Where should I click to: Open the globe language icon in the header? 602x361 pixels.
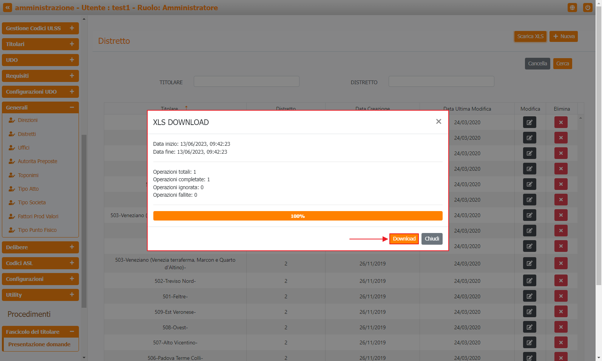pyautogui.click(x=572, y=8)
